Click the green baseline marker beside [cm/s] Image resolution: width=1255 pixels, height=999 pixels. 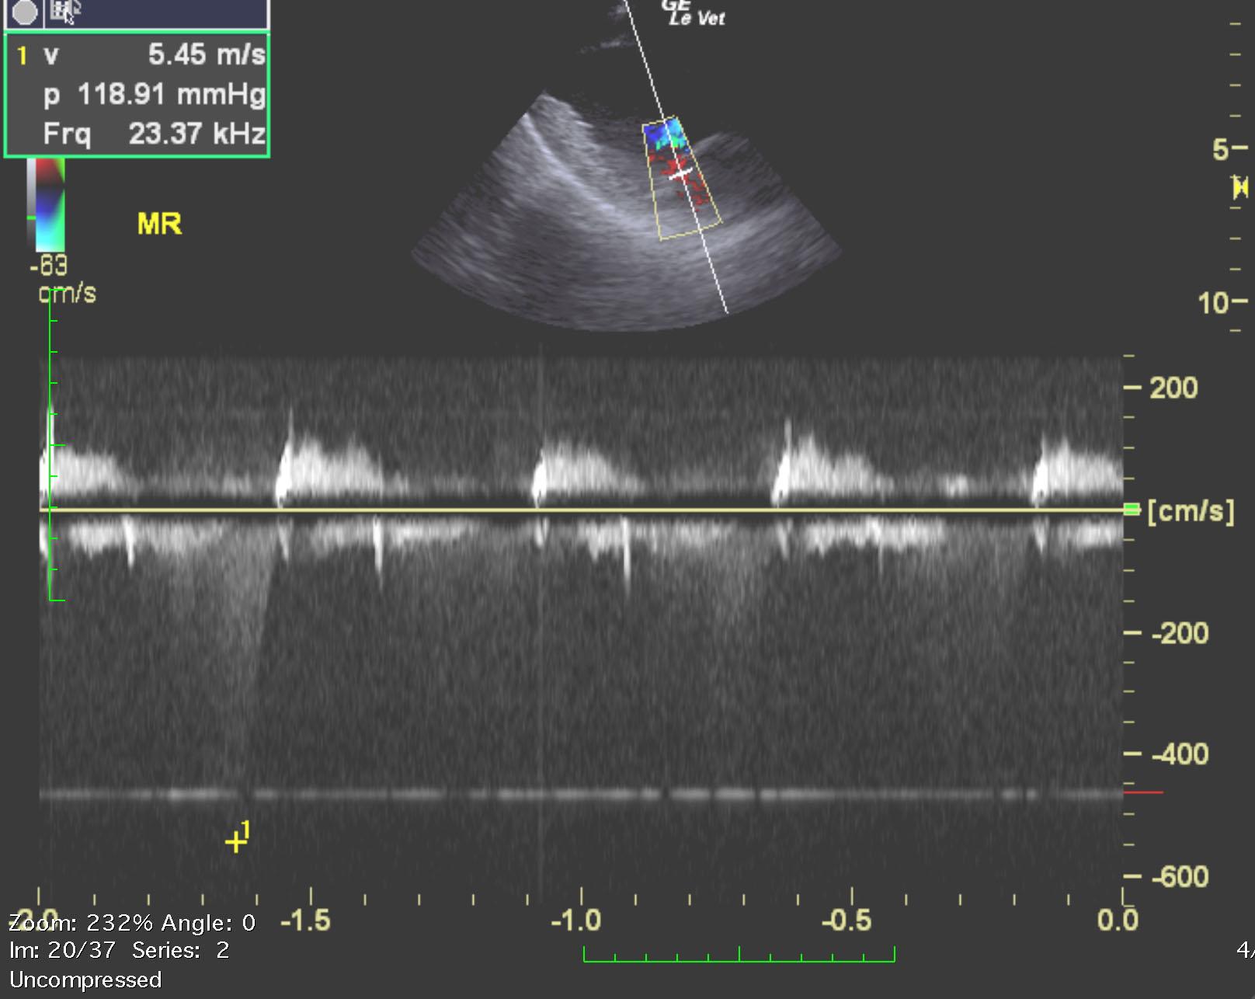(1132, 510)
